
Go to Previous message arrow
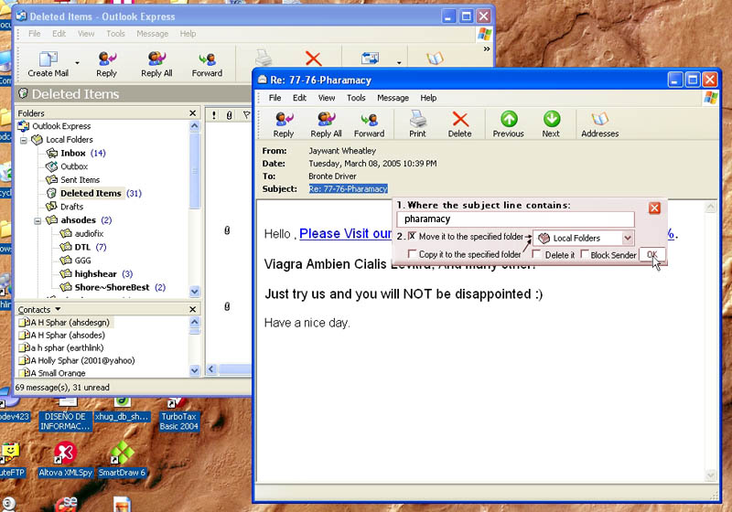click(508, 123)
